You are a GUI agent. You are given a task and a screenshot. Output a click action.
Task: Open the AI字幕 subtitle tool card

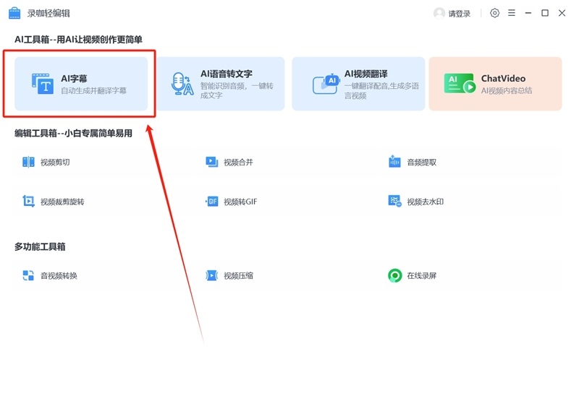click(81, 84)
